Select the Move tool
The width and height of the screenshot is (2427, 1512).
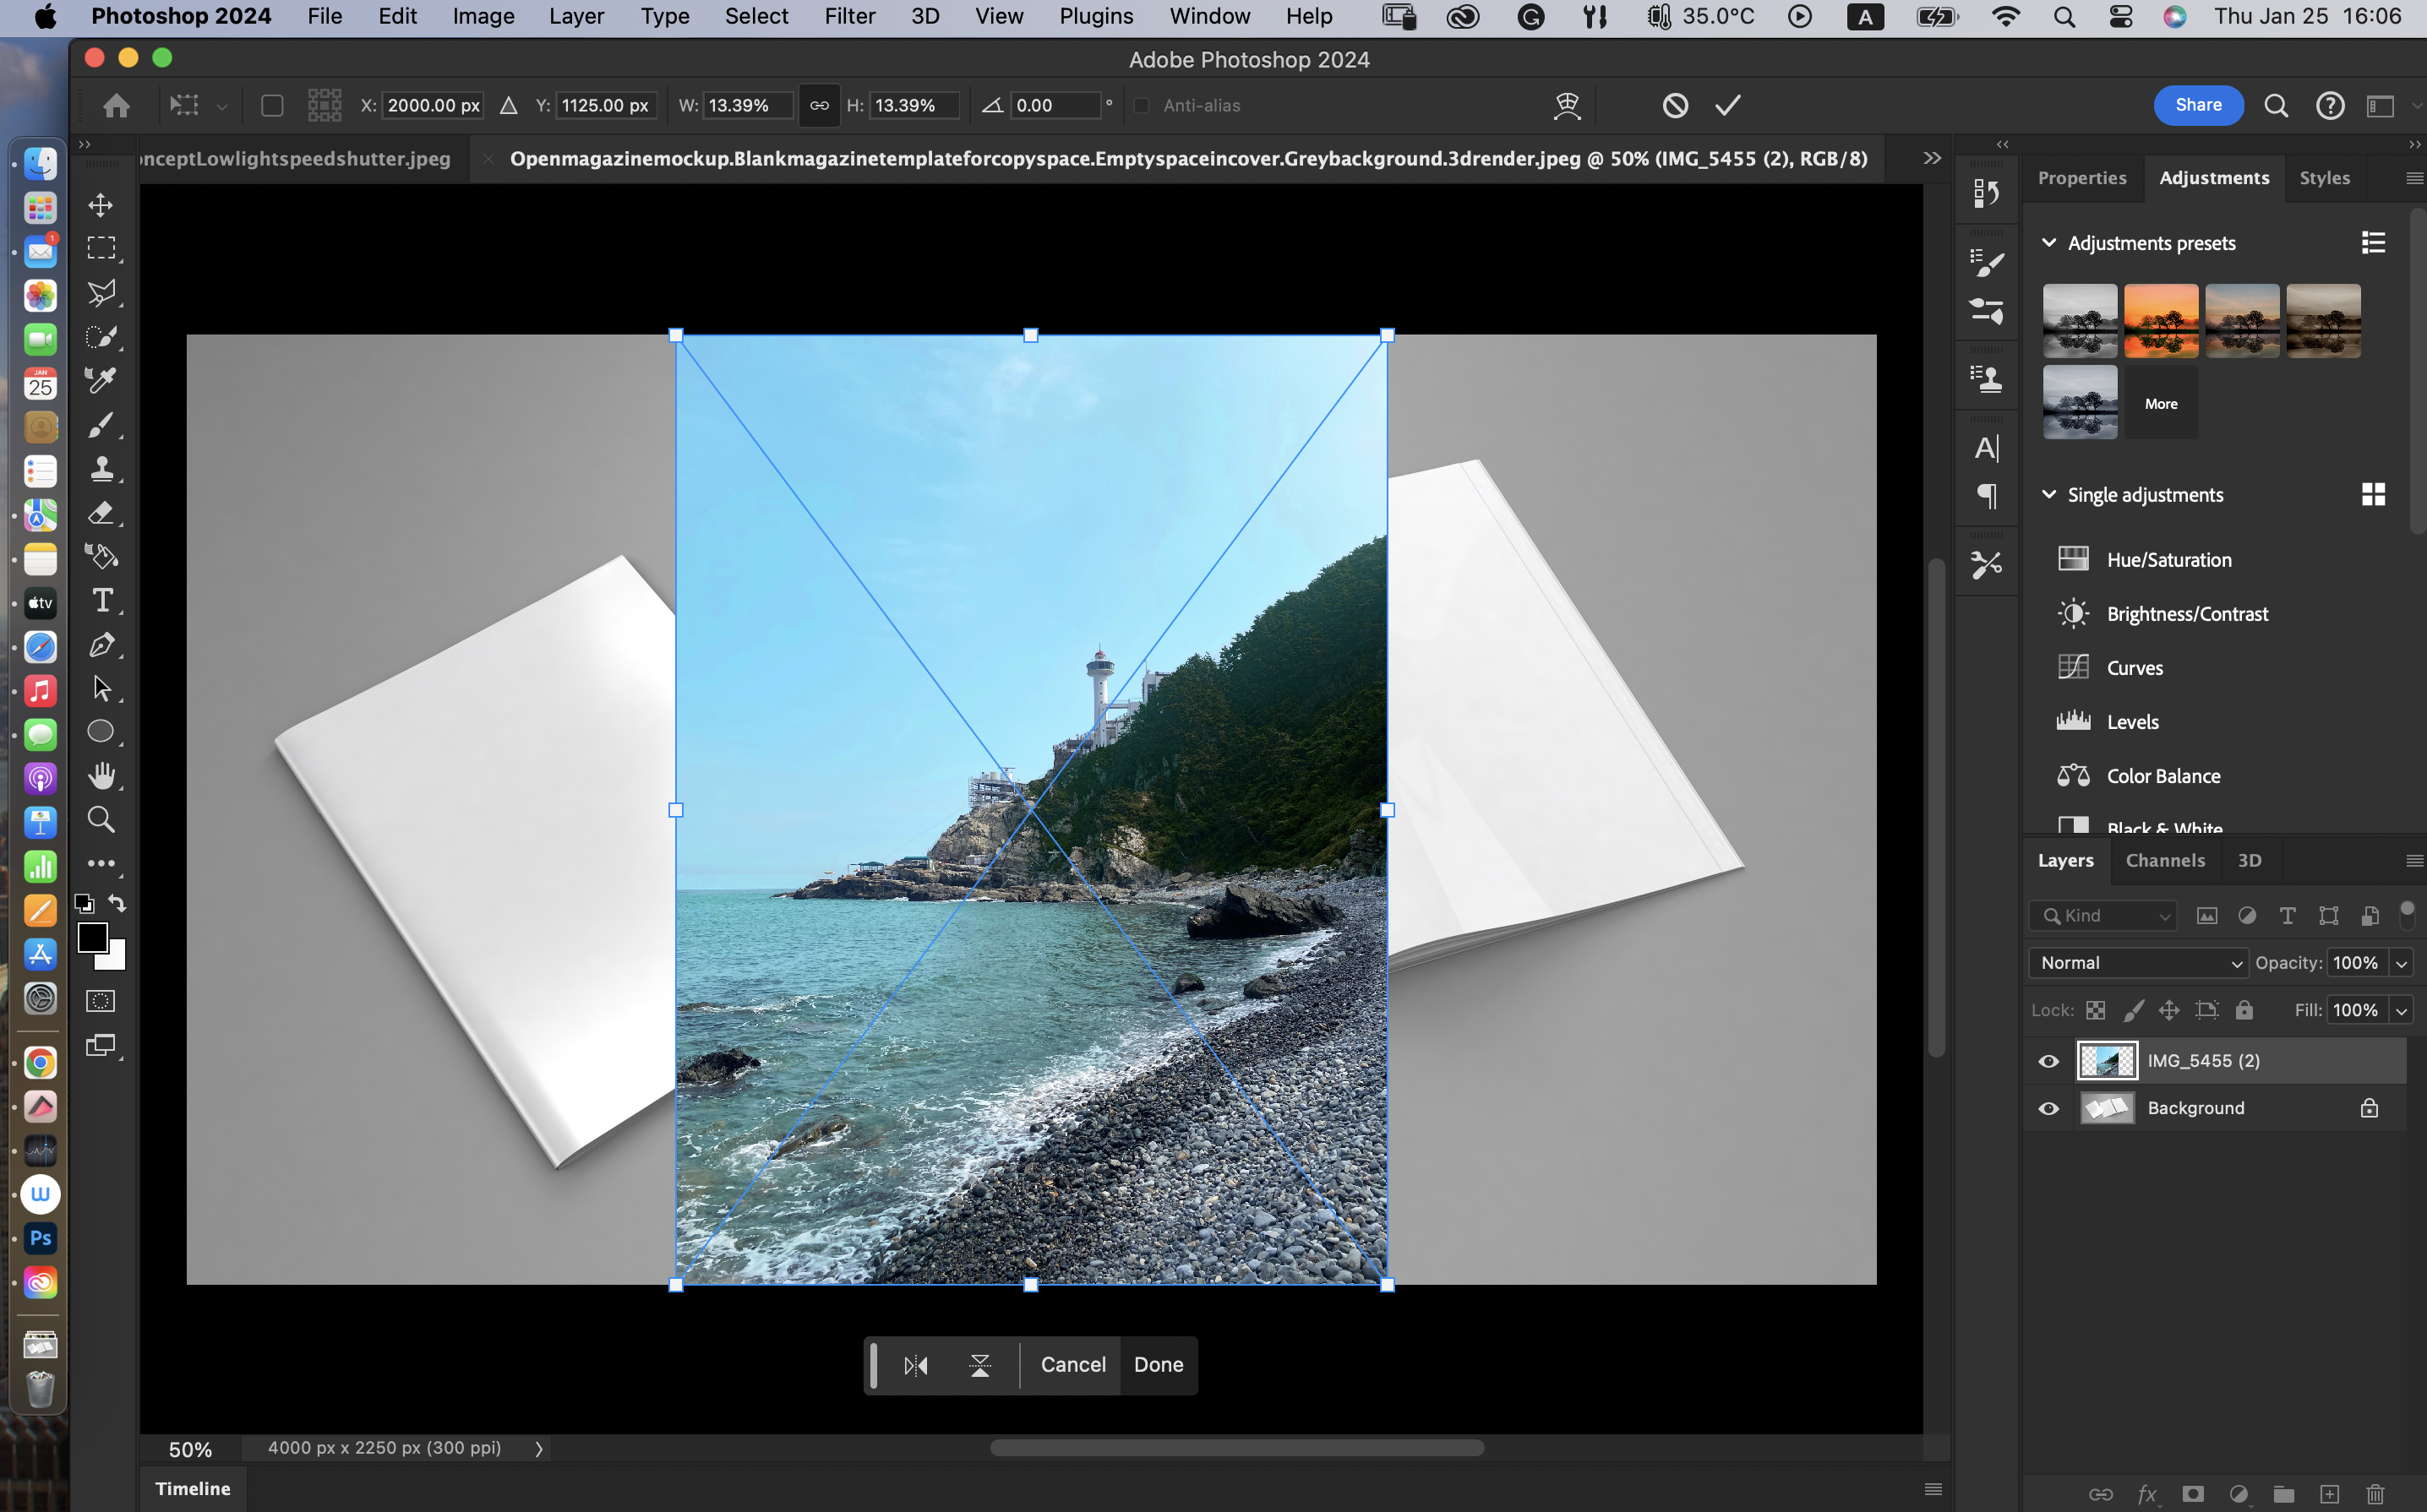click(101, 205)
